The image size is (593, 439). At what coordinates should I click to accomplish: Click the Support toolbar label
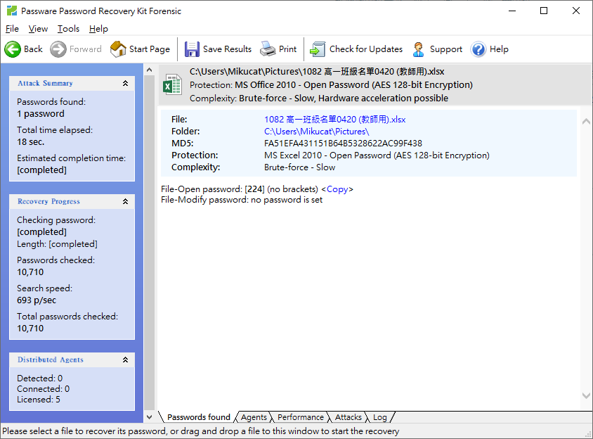pyautogui.click(x=446, y=49)
